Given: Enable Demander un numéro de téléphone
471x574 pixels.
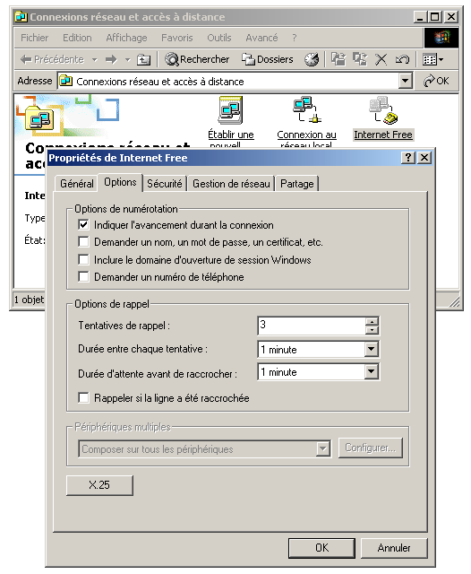Looking at the screenshot, I should tap(83, 276).
